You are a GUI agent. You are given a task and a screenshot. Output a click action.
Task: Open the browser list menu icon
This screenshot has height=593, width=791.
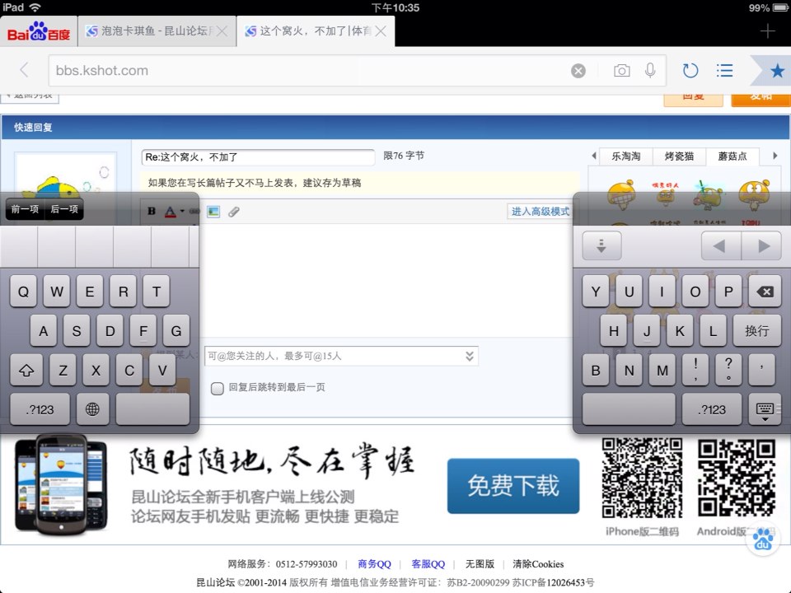point(724,71)
